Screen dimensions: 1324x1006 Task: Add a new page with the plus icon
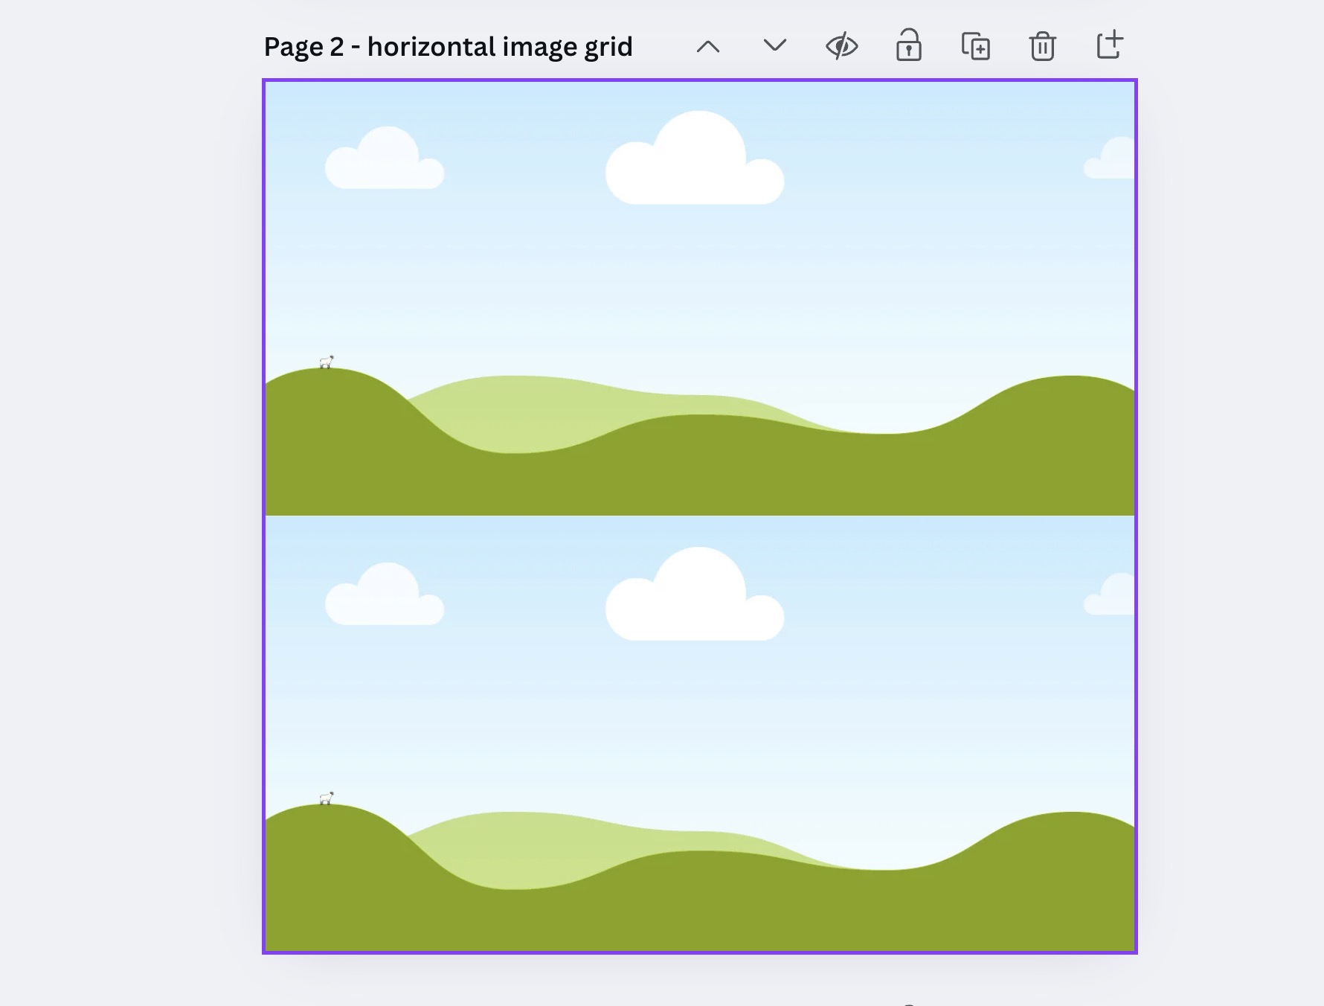[1110, 45]
